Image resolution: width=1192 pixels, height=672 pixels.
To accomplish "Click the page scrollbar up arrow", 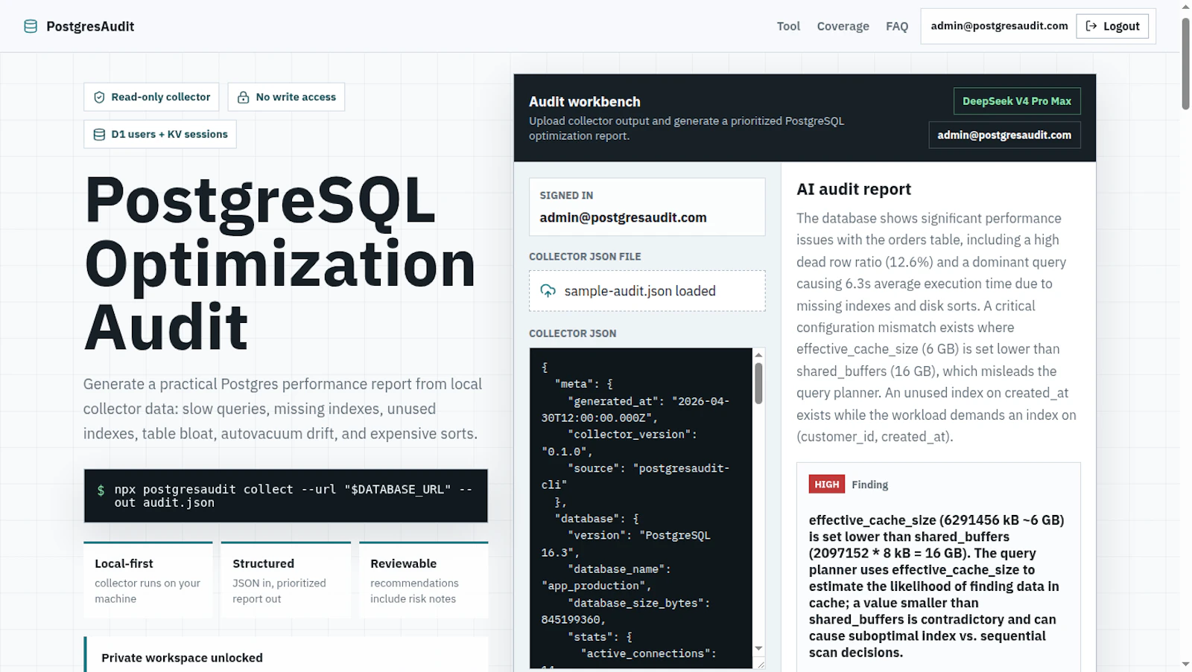I will [1185, 7].
